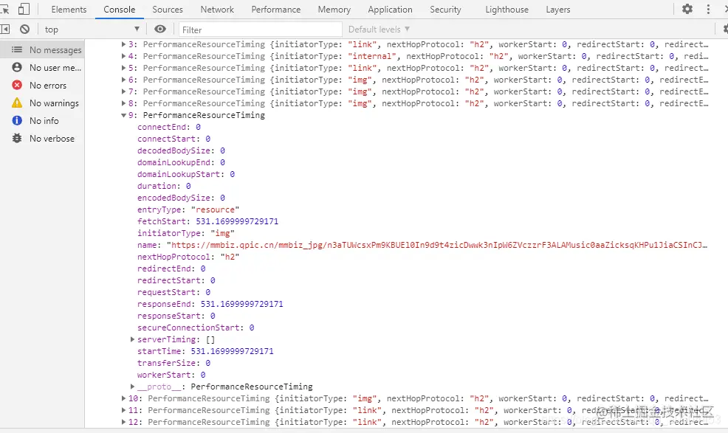The width and height of the screenshot is (728, 433).
Task: Expand the serverTiming array
Action: click(132, 339)
